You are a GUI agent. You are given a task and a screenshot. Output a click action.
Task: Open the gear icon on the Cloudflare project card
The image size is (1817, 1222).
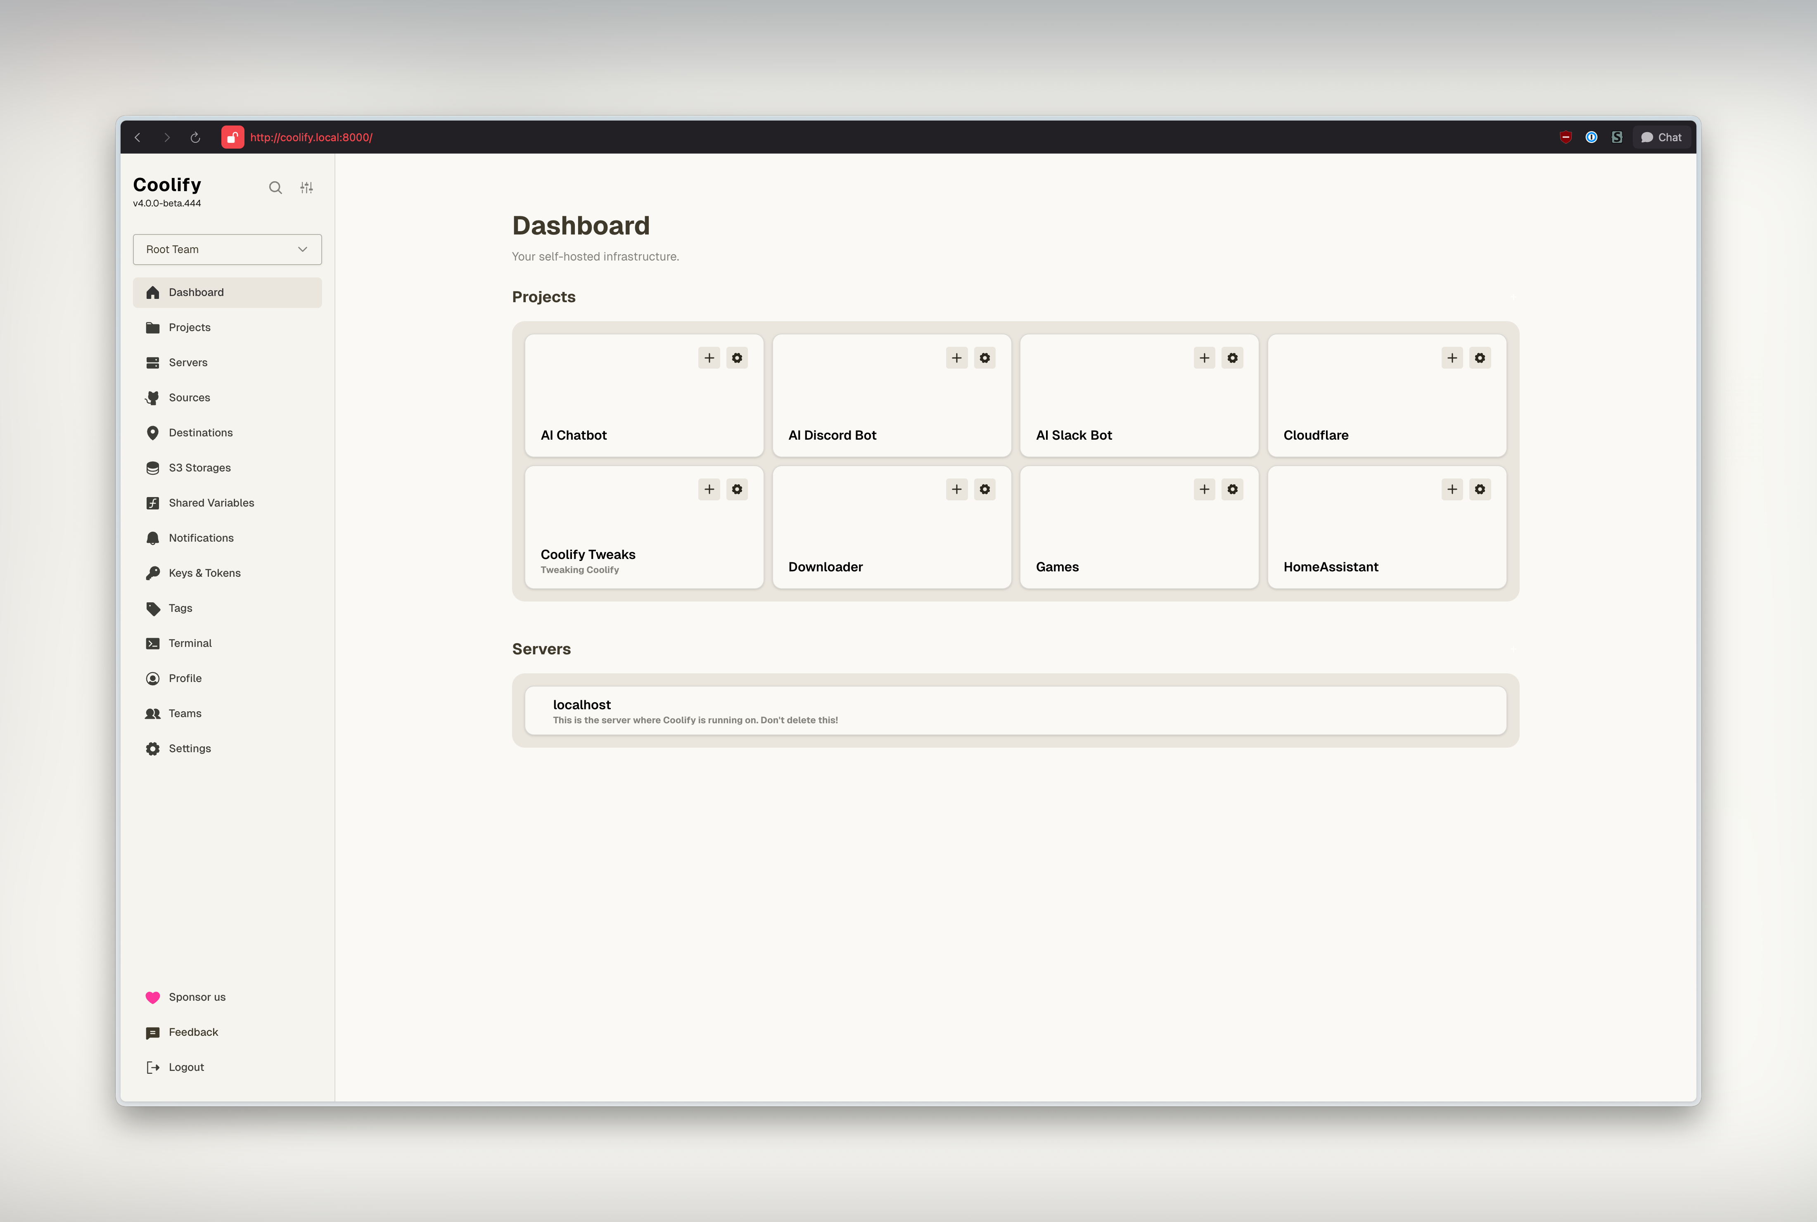coord(1480,358)
